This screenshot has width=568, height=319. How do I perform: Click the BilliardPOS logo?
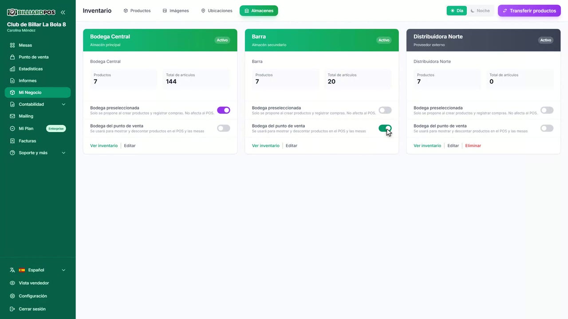tap(31, 12)
